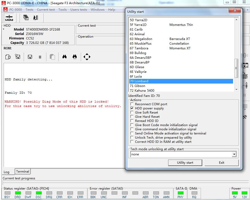Click the family list scroll-down arrow
Viewport: 250px width, 200px height.
point(236,90)
